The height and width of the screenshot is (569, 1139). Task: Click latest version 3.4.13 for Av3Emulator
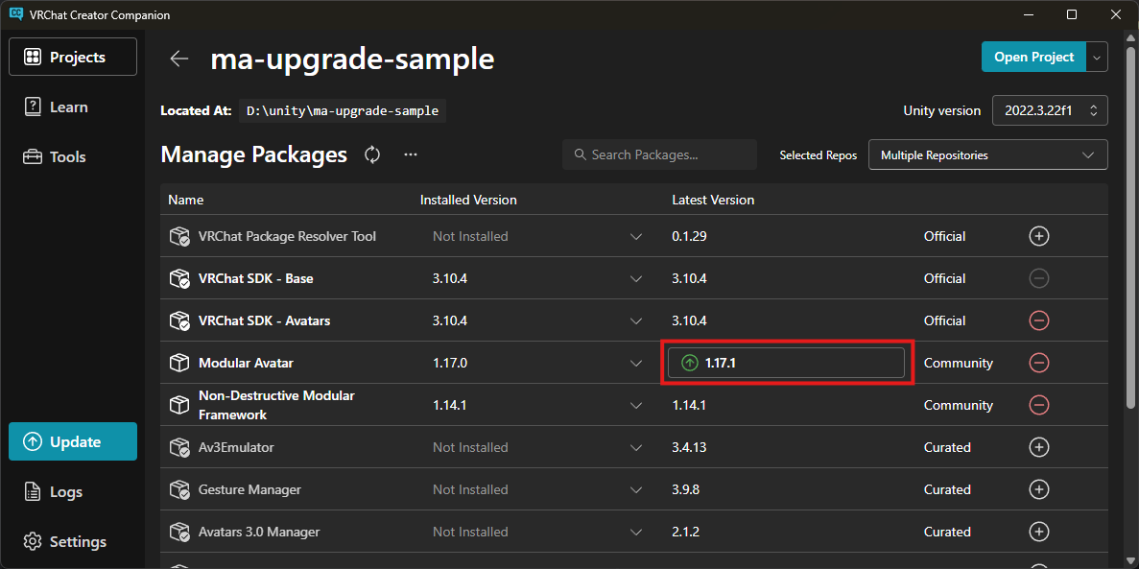click(689, 447)
